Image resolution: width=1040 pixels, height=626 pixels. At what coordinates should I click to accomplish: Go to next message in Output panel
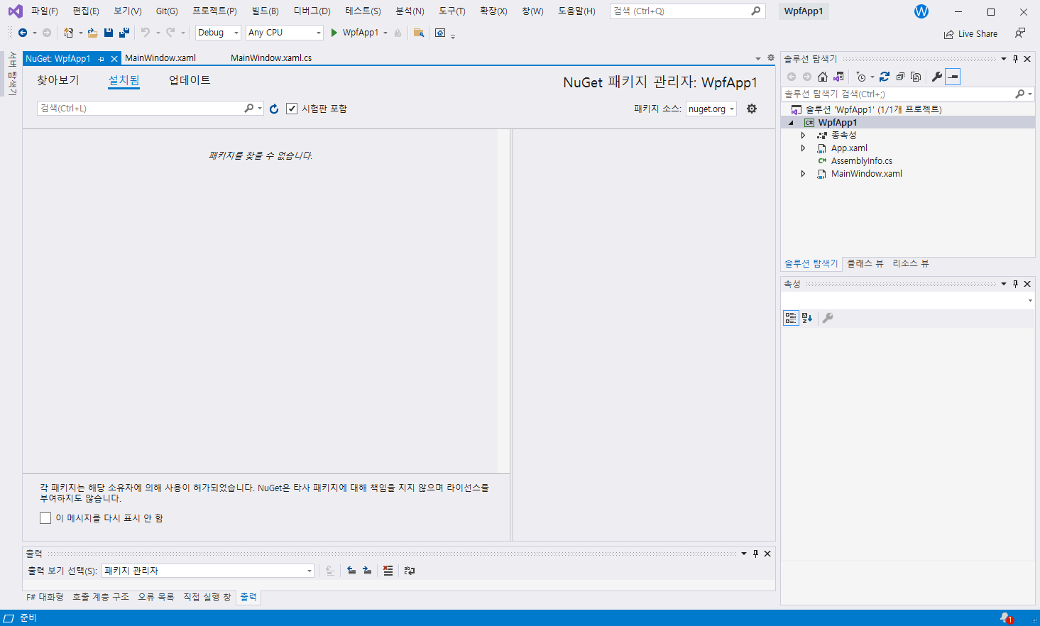click(367, 571)
